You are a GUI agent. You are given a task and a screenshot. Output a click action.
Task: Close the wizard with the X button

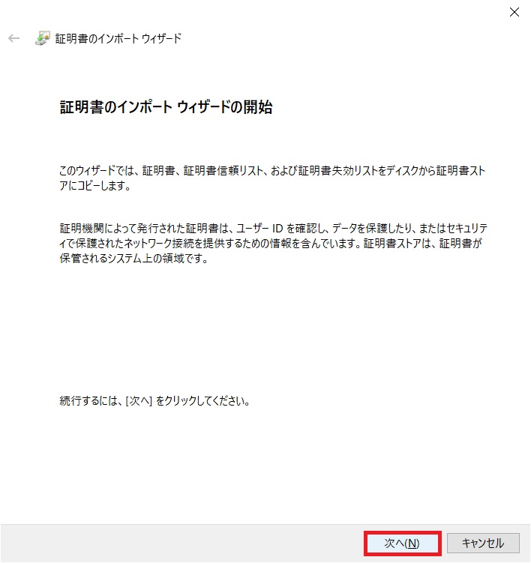pyautogui.click(x=514, y=12)
